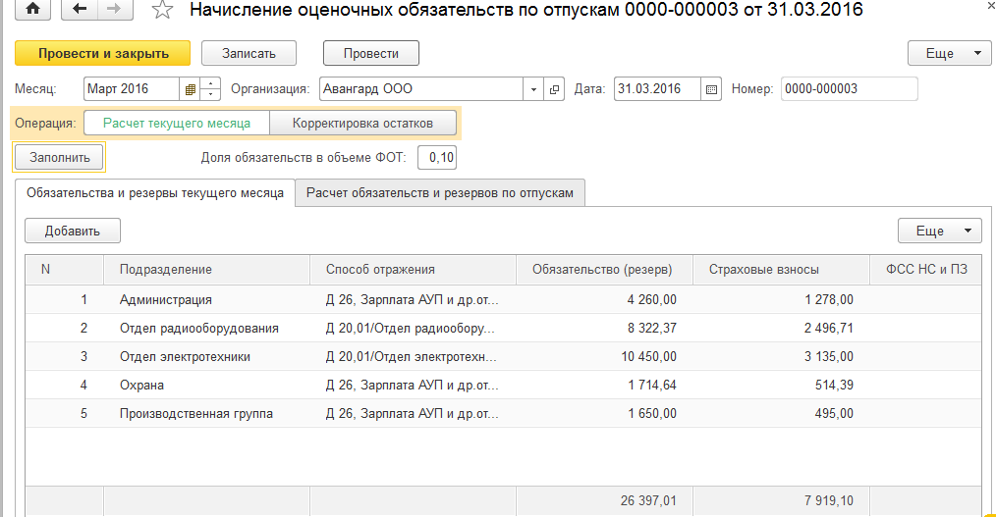
Task: Switch to Расчет обязательств и резервов по отпускам tab
Action: point(439,193)
